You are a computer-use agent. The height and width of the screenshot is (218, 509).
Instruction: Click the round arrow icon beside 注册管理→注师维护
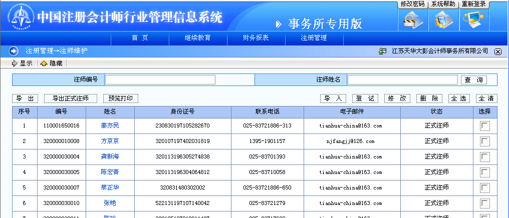point(14,51)
